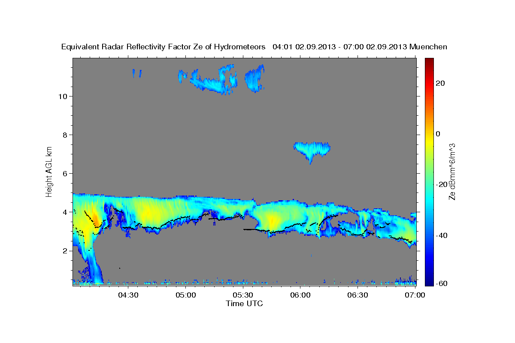Click the 05:30 time tick label
515x343 pixels.
pos(243,295)
